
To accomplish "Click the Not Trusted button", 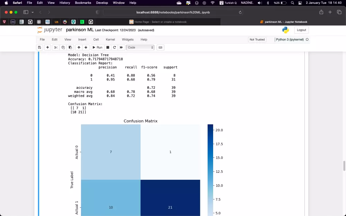I will tap(257, 39).
